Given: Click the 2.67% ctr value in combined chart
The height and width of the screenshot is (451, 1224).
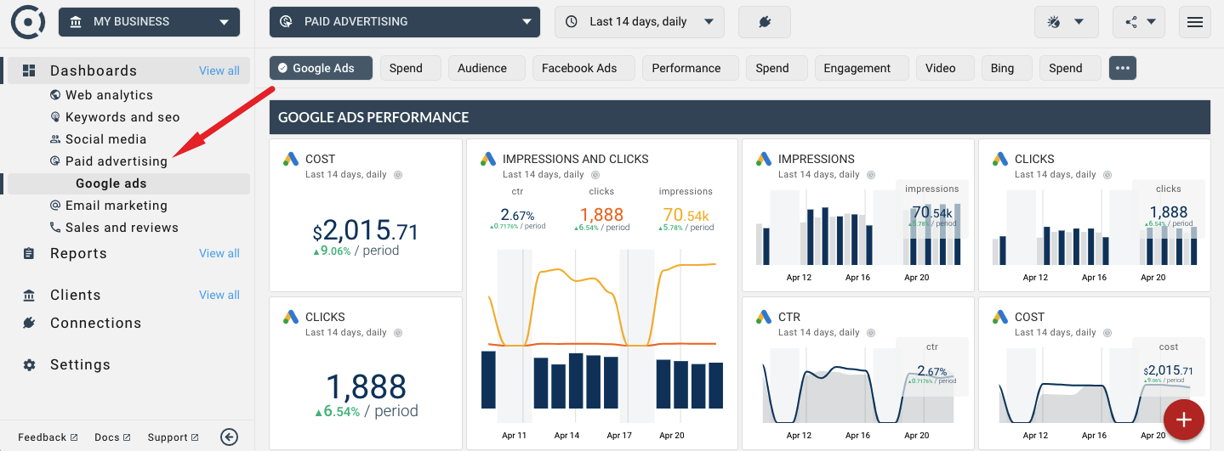Looking at the screenshot, I should click(517, 215).
